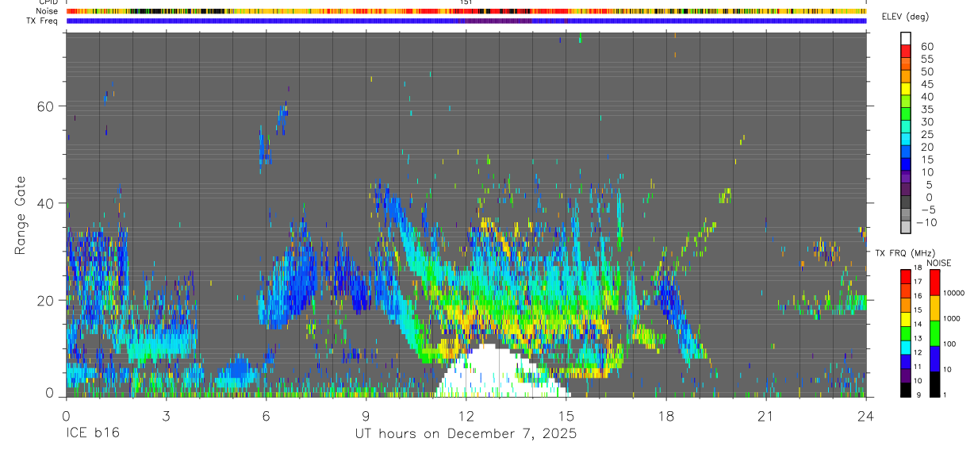The width and height of the screenshot is (974, 450).
Task: Select the 'UT hours on December 7, 2025' label
Action: point(466,434)
